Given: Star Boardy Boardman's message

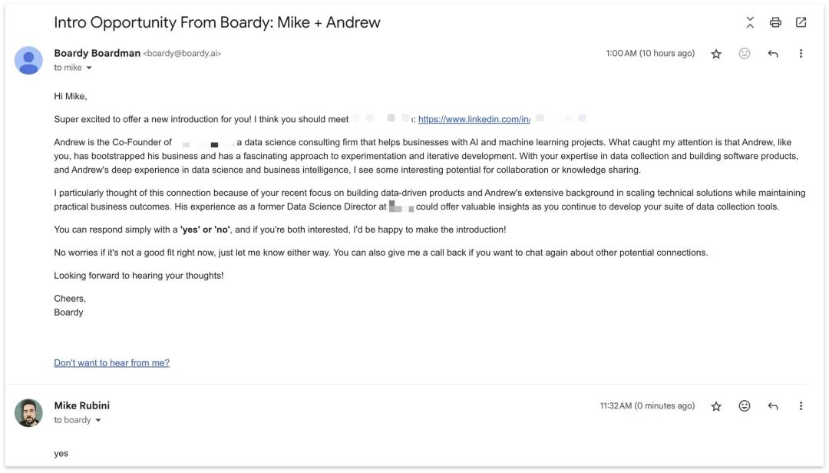Looking at the screenshot, I should 716,54.
